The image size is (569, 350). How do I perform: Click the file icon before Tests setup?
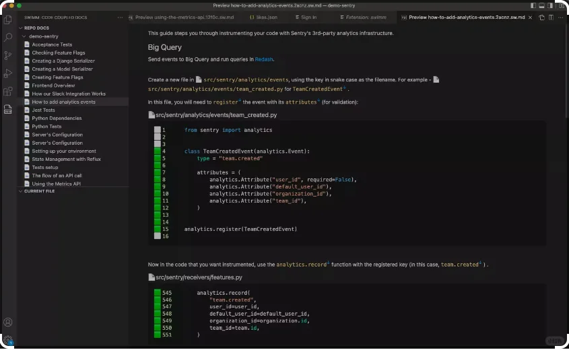point(26,168)
